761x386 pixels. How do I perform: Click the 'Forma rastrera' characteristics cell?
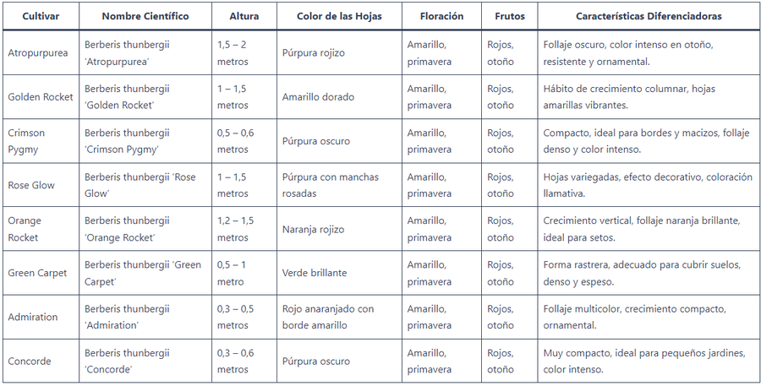point(642,273)
